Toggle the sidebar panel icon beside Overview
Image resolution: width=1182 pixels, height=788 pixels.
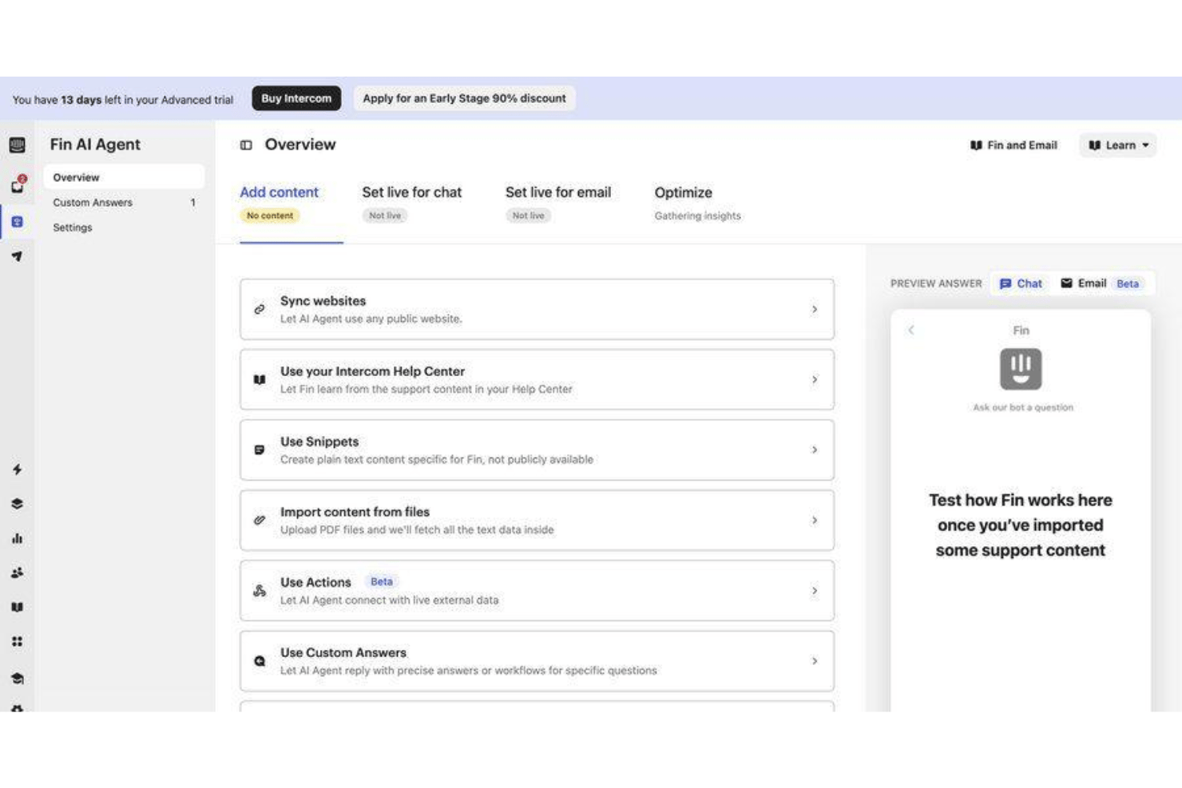tap(246, 145)
